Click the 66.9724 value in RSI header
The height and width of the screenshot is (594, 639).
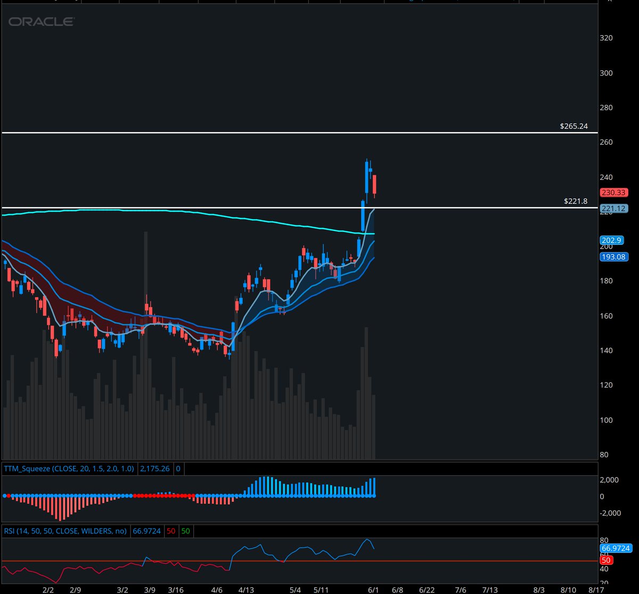coord(146,531)
